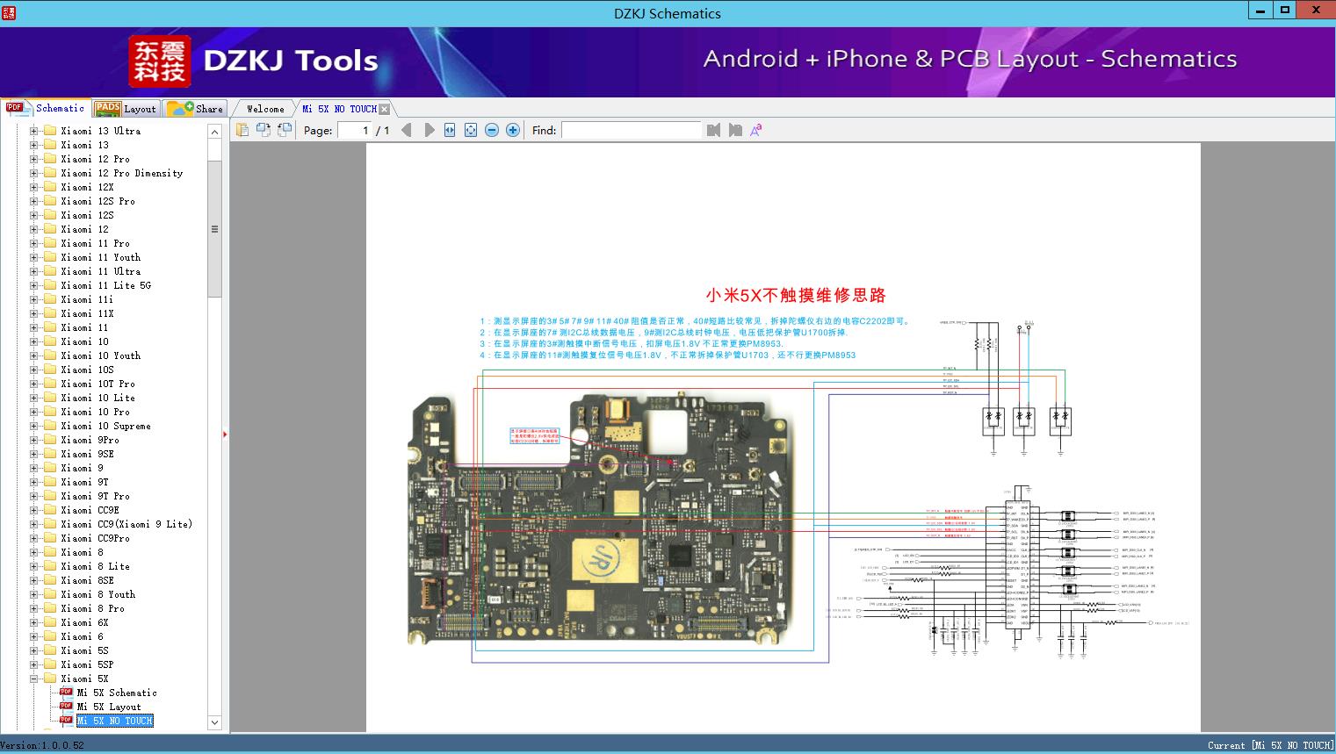Click the folder icon for Xiaomi 13 Ultra

50,131
